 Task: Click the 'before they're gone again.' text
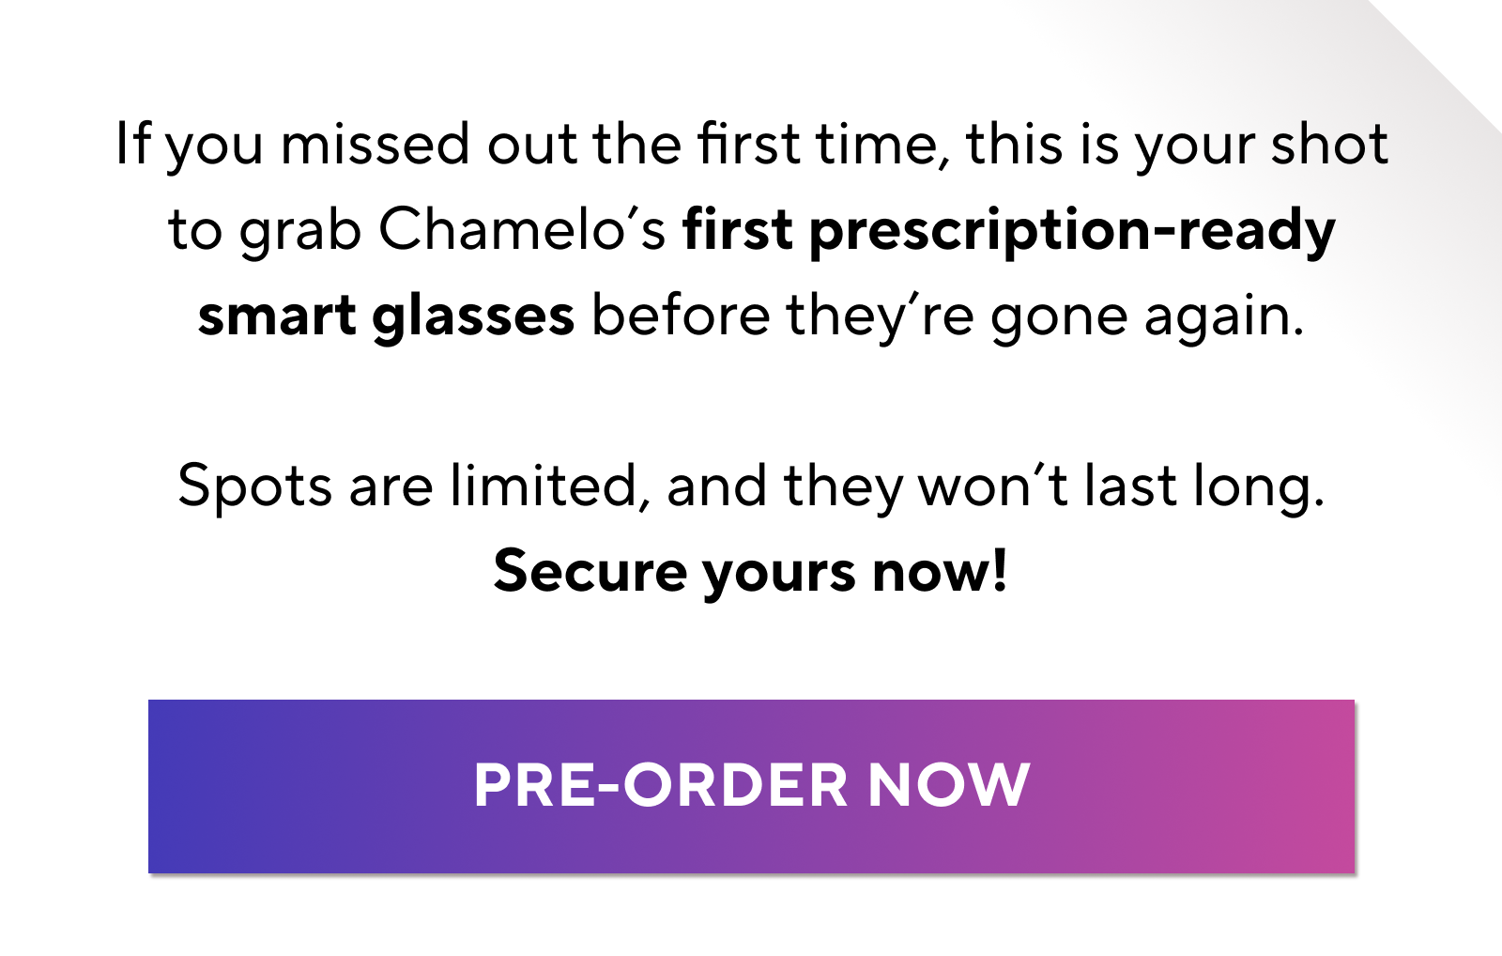coord(948,316)
